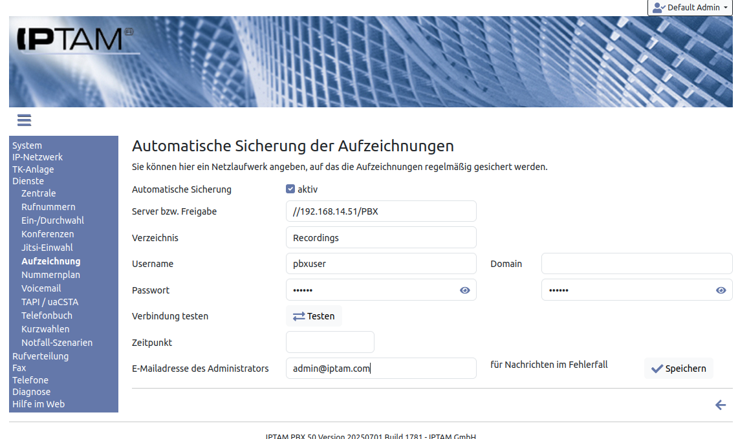Focus the Zeitpunkt input field

tap(330, 342)
